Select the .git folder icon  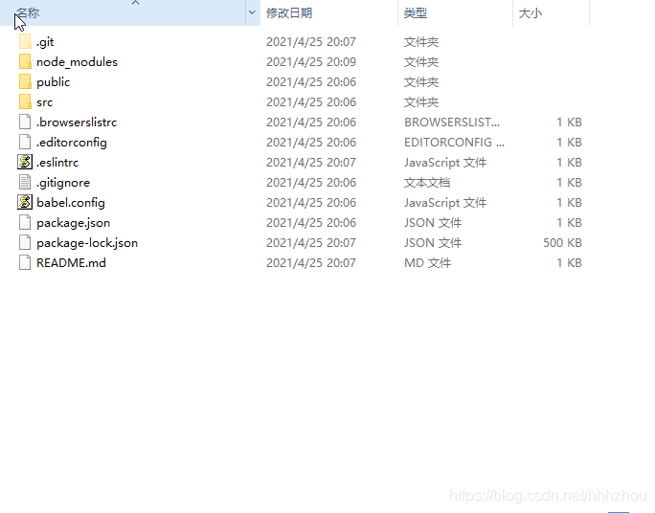[25, 42]
